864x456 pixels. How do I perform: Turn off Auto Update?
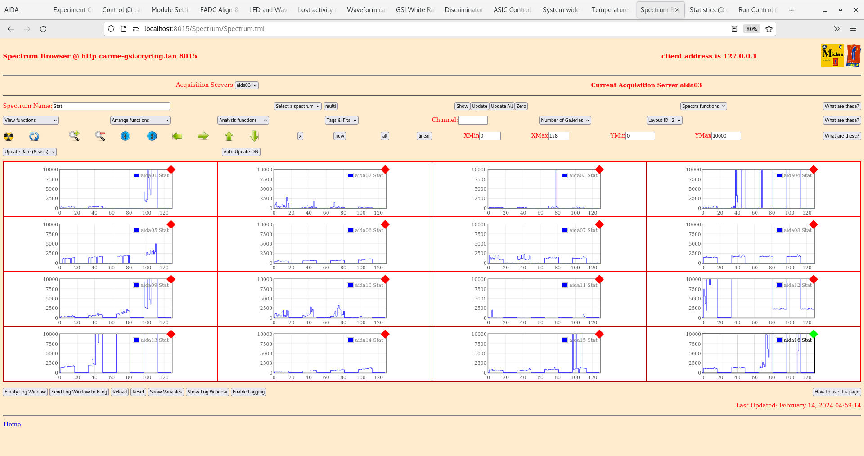(241, 152)
